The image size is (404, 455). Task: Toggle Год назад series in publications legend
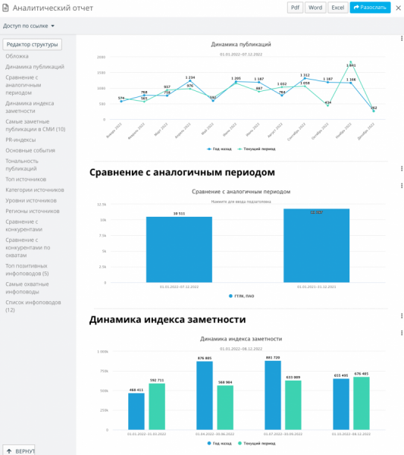coord(219,149)
